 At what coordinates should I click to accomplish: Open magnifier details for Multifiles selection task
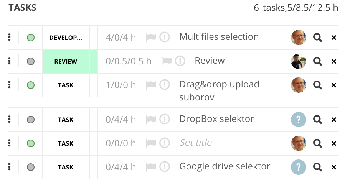point(317,38)
